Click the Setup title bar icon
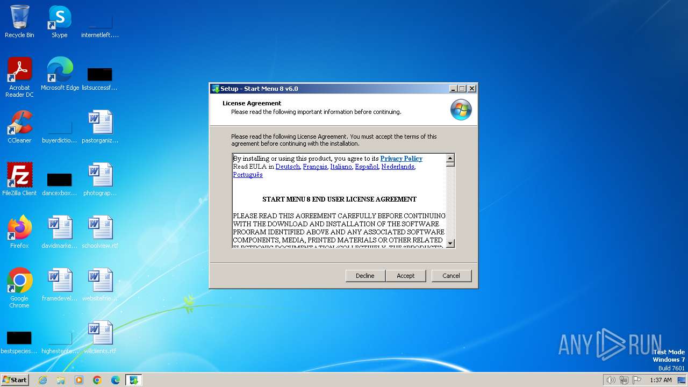Viewport: 688px width, 387px height. point(216,89)
